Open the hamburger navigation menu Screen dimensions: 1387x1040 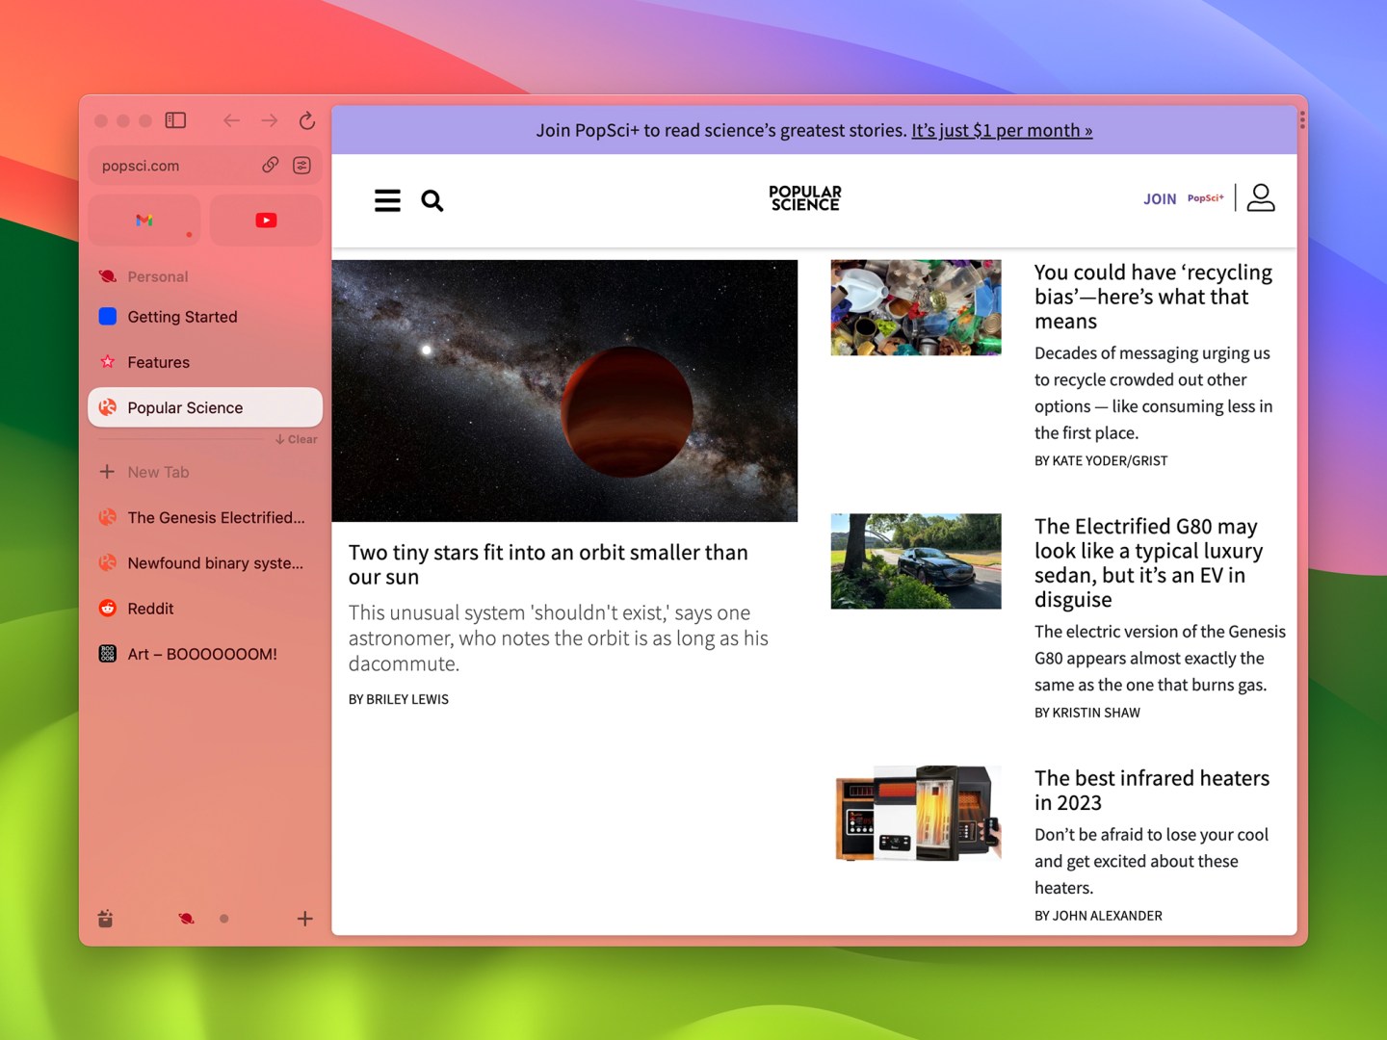point(387,200)
